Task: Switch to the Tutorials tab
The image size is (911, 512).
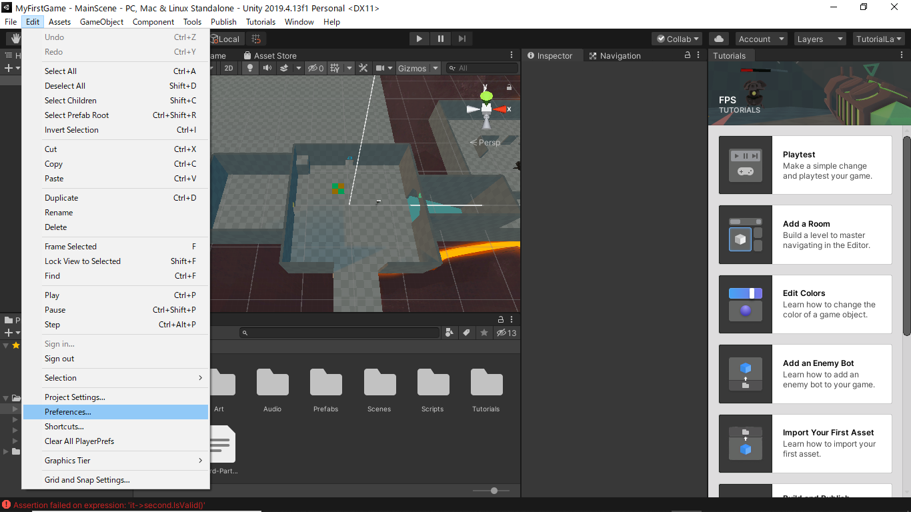Action: 730,56
